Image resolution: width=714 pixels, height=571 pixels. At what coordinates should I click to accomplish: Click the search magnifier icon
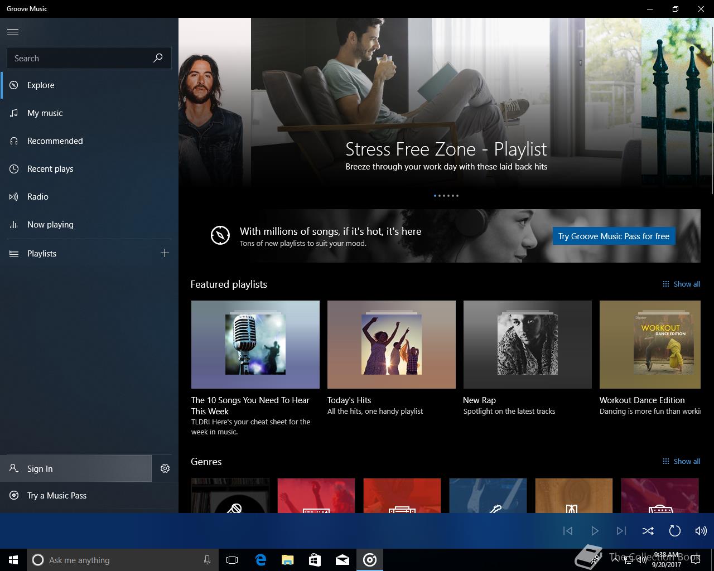[158, 58]
